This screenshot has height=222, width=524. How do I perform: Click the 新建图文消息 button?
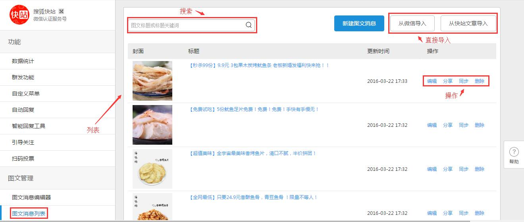pos(359,23)
